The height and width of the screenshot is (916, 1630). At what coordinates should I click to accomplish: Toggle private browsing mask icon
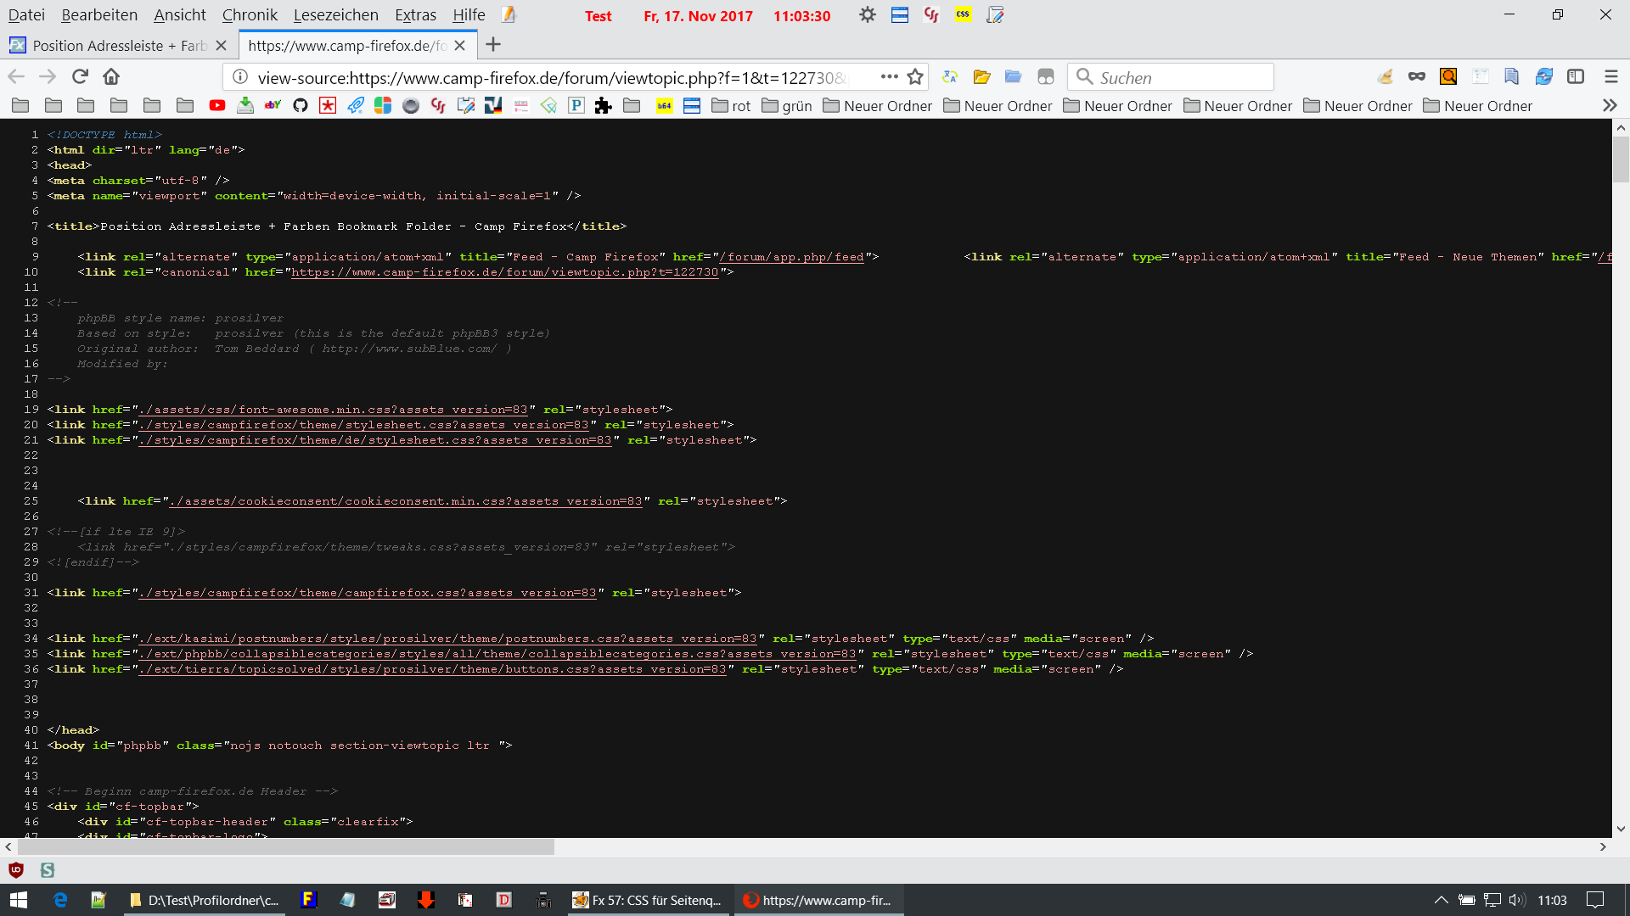pyautogui.click(x=1416, y=77)
